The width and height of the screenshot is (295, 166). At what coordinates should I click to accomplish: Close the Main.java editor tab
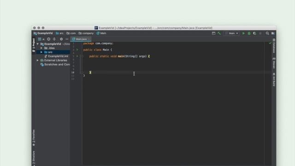click(89, 39)
